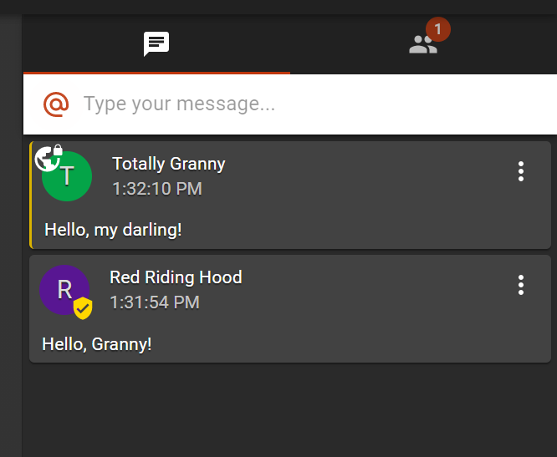
Task: Click the globe lock icon on Granny's avatar
Action: pos(49,158)
